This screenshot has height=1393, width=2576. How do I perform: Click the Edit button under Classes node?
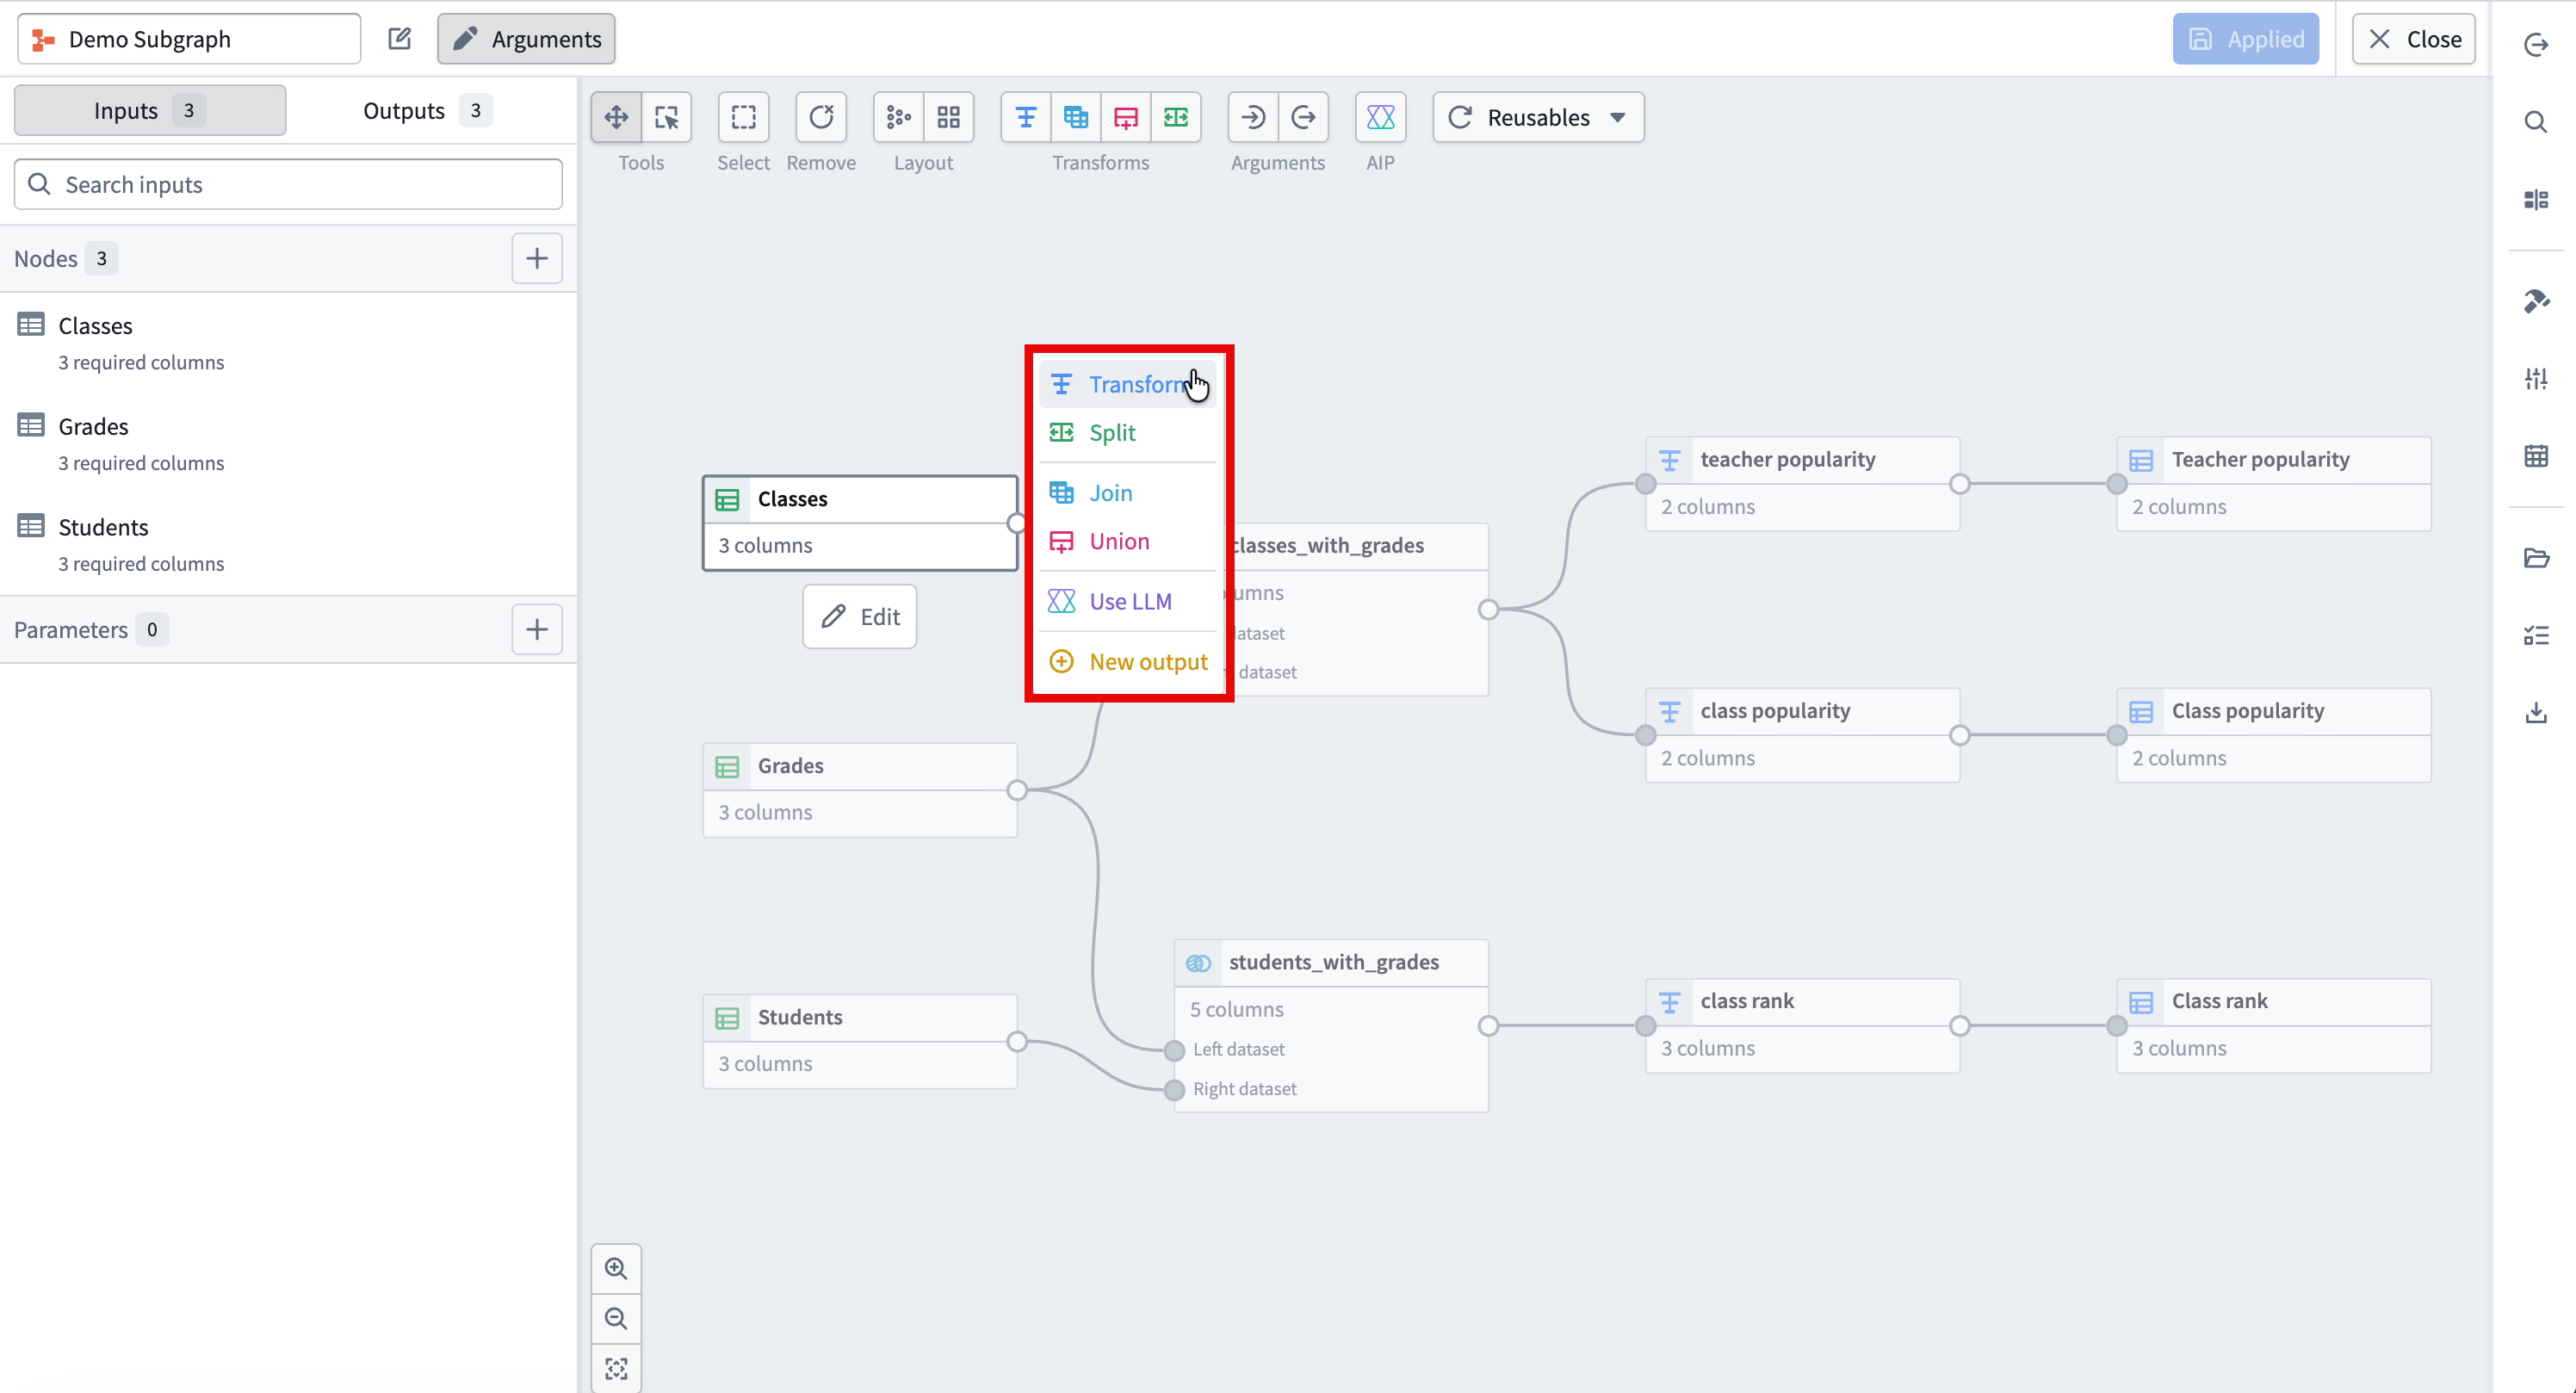(x=860, y=617)
